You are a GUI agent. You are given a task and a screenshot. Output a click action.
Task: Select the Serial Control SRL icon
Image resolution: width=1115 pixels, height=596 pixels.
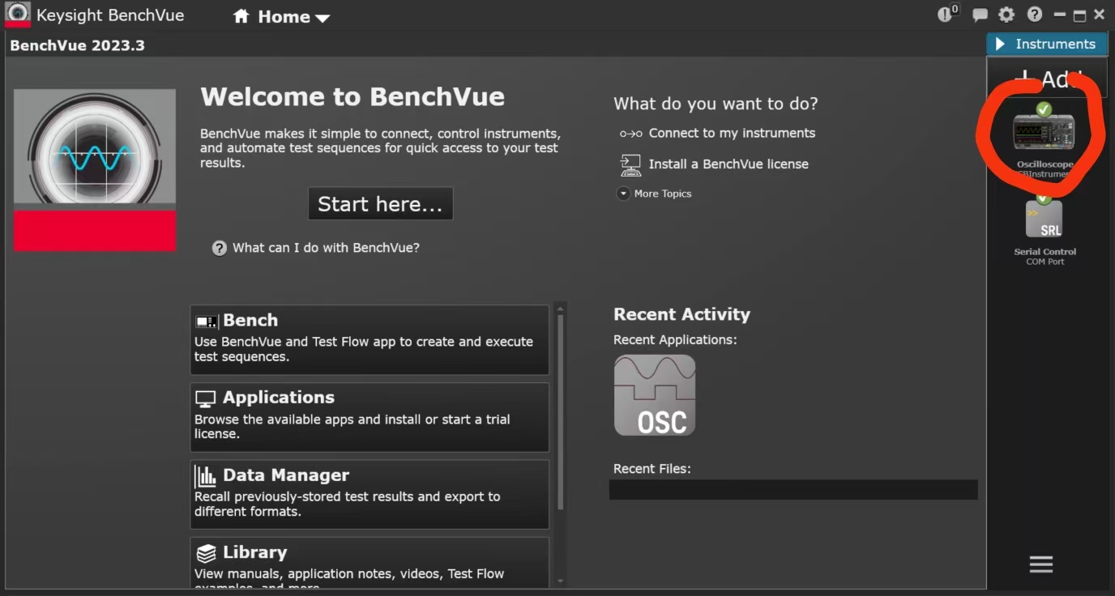pyautogui.click(x=1044, y=219)
